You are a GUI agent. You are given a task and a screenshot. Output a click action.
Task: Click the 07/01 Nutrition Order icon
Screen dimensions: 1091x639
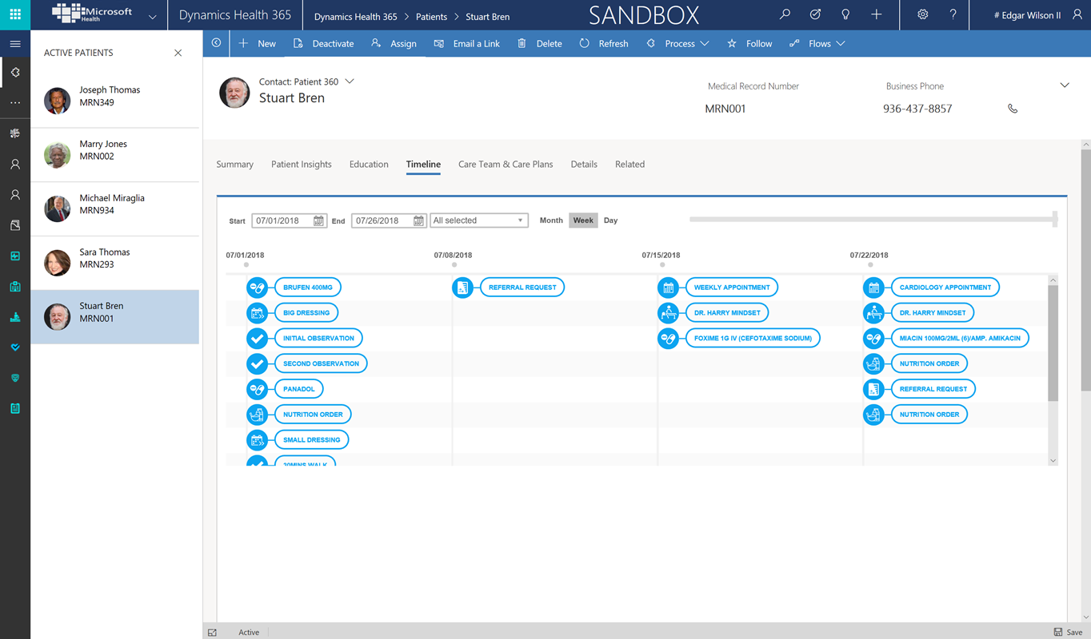tap(257, 415)
